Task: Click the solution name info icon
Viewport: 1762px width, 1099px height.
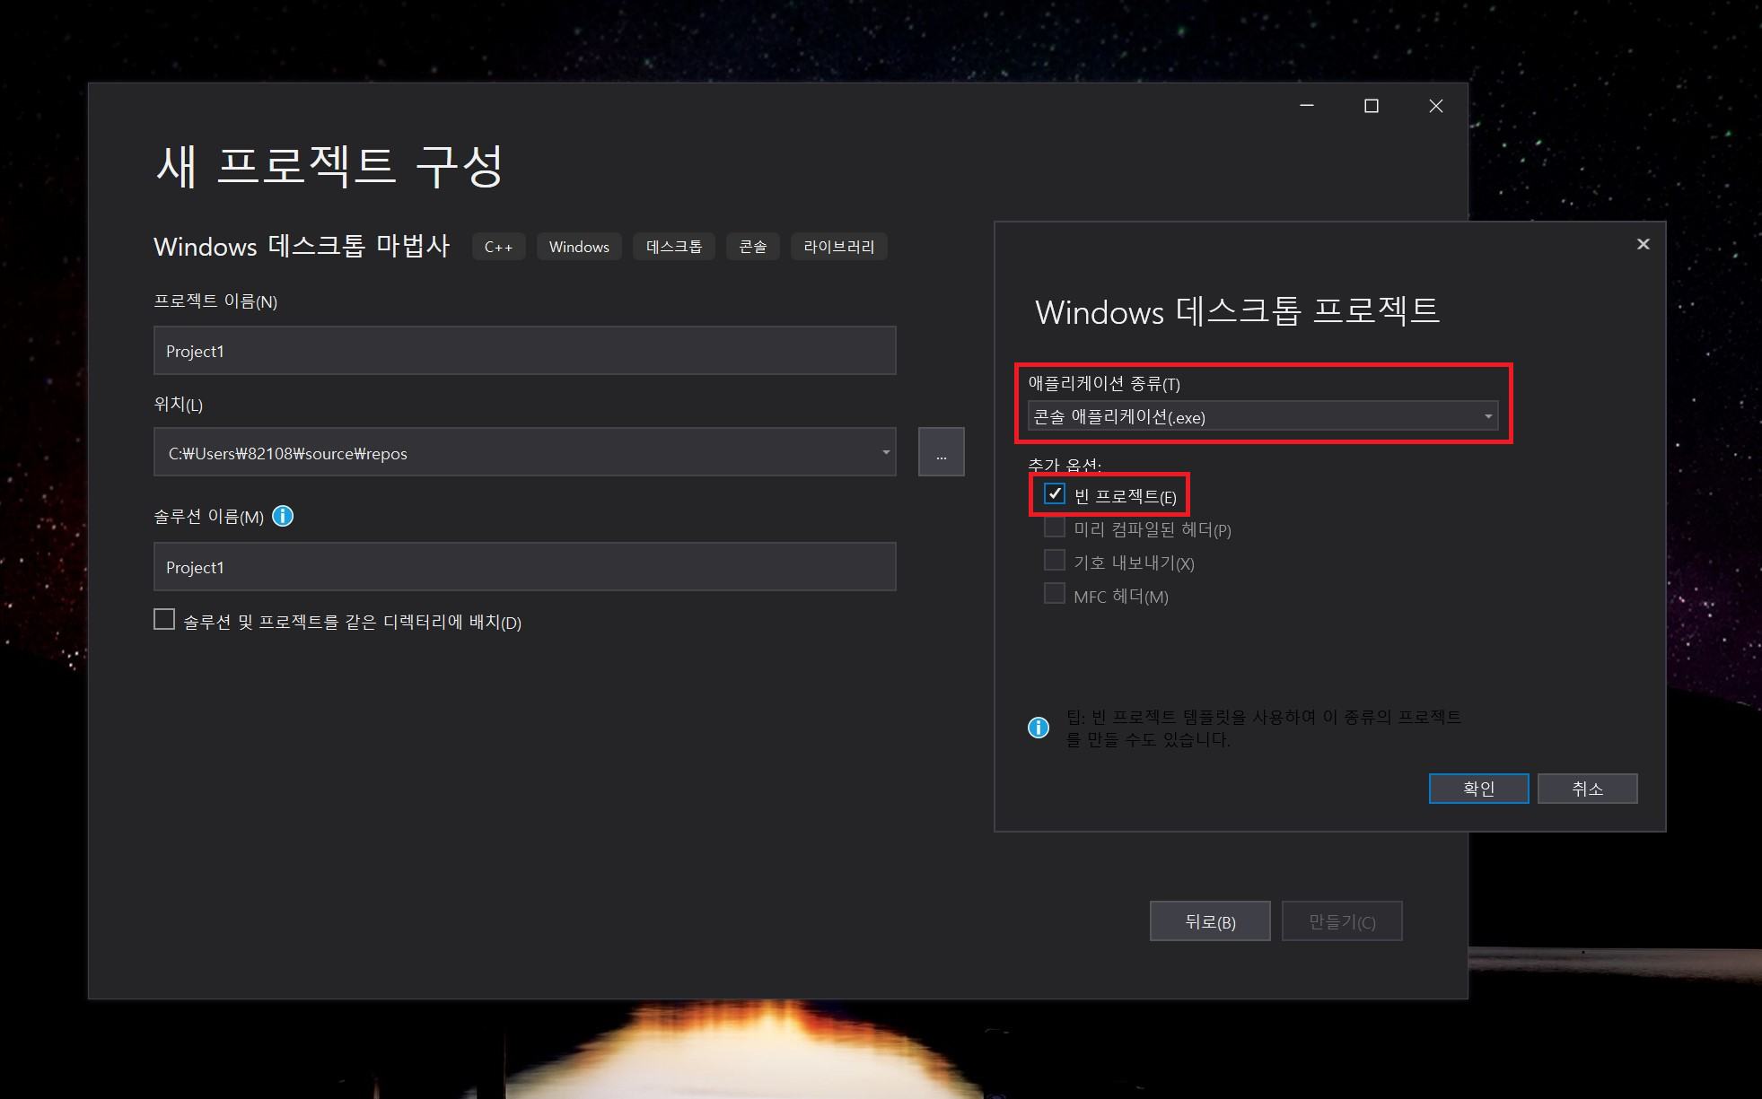Action: tap(283, 516)
